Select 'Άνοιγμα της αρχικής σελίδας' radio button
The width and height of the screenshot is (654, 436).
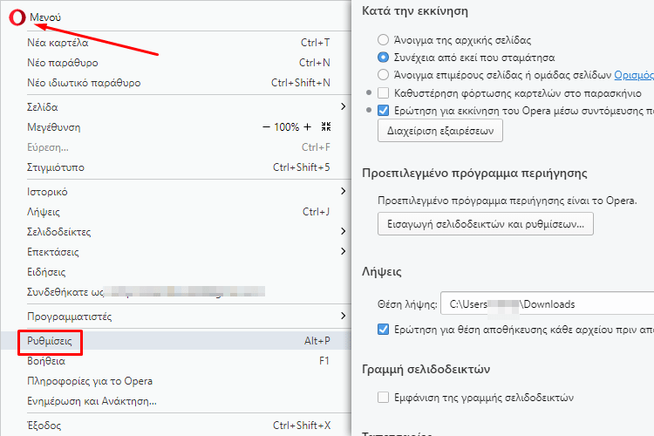coord(383,40)
